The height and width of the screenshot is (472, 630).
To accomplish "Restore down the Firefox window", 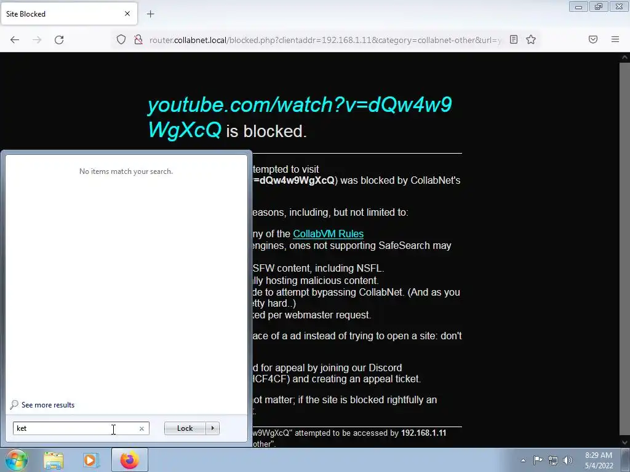I will pyautogui.click(x=599, y=7).
